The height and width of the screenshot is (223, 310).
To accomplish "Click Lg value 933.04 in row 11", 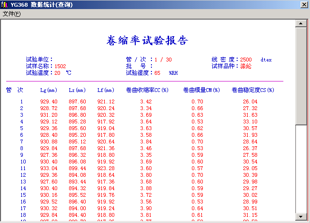I will (x=49, y=169).
